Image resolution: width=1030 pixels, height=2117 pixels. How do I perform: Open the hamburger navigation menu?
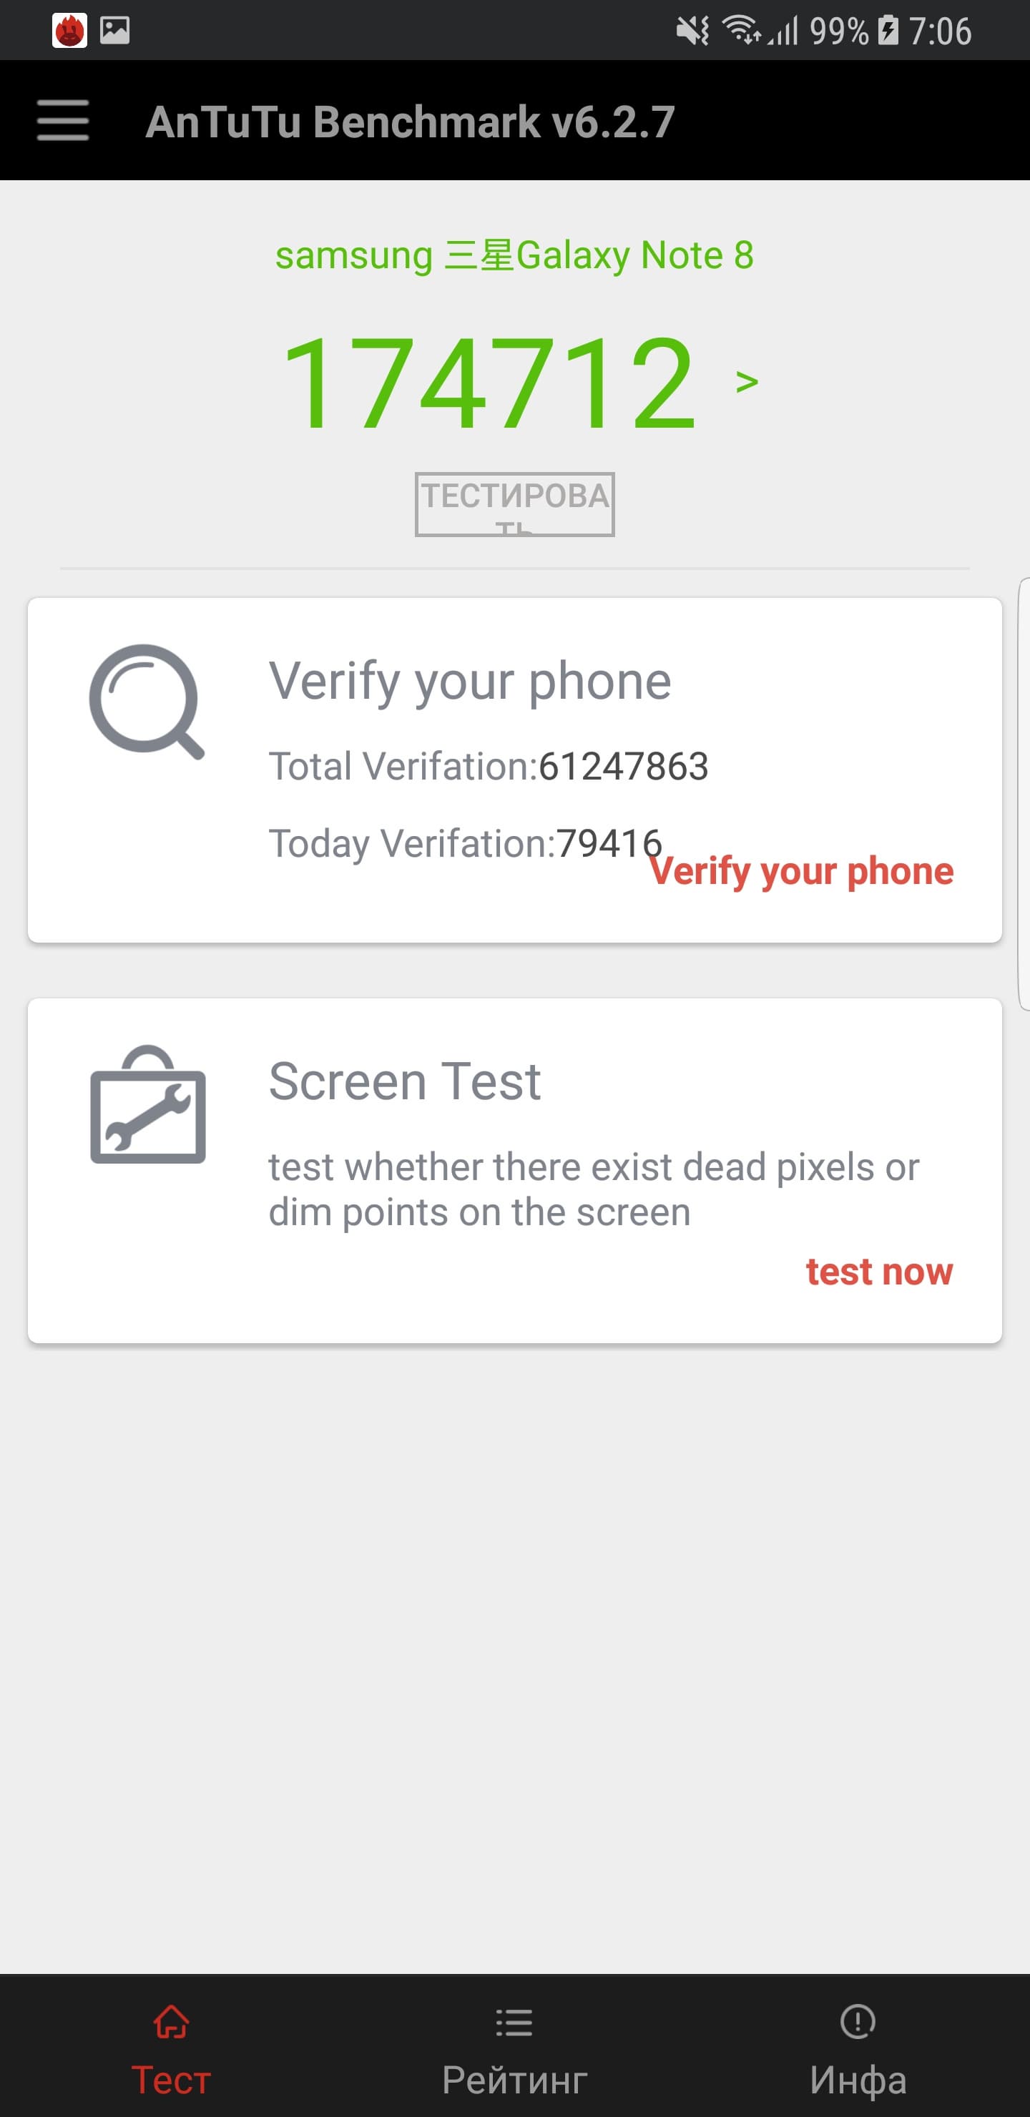[62, 121]
